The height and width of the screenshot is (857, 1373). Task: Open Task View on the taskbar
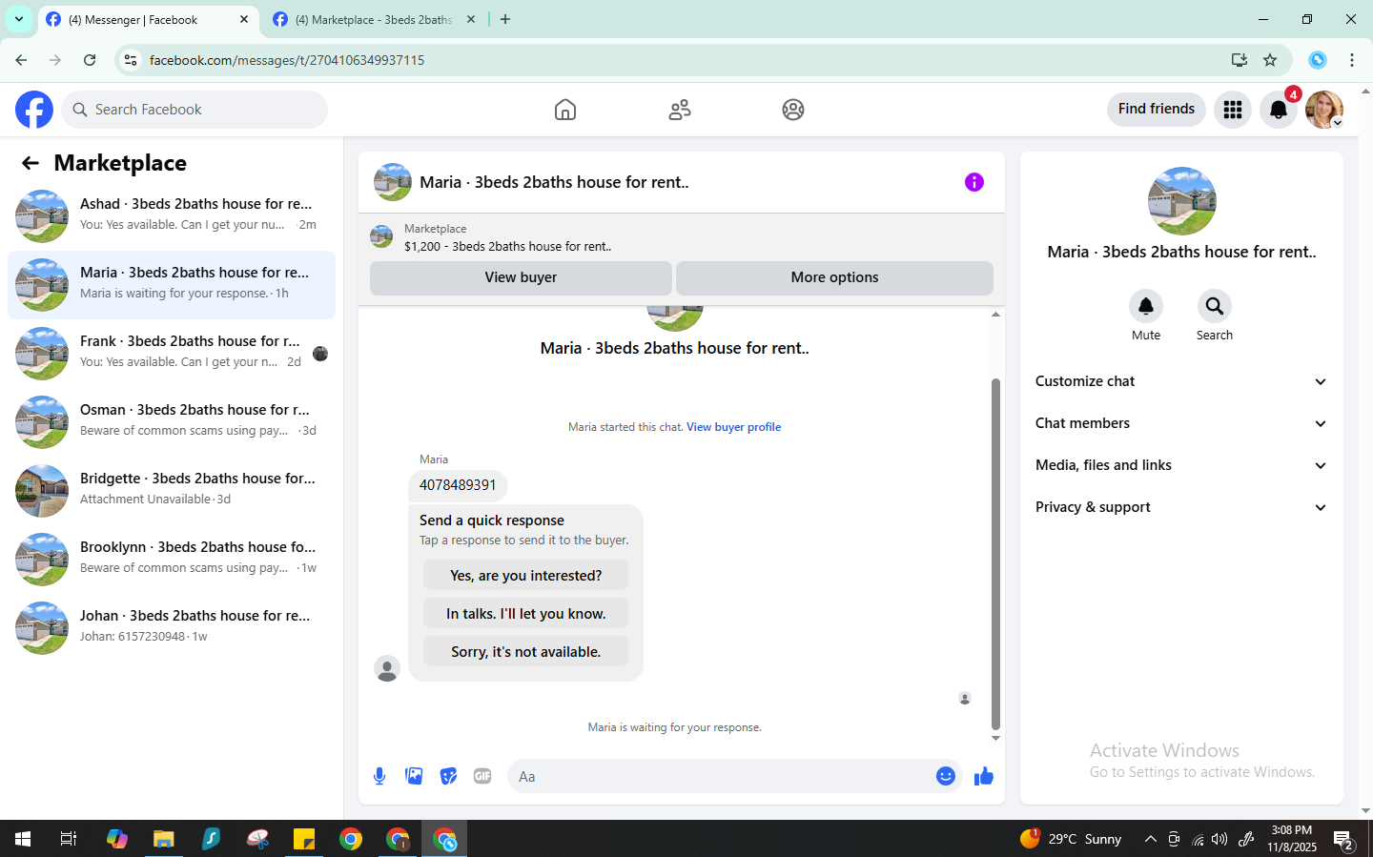point(69,839)
